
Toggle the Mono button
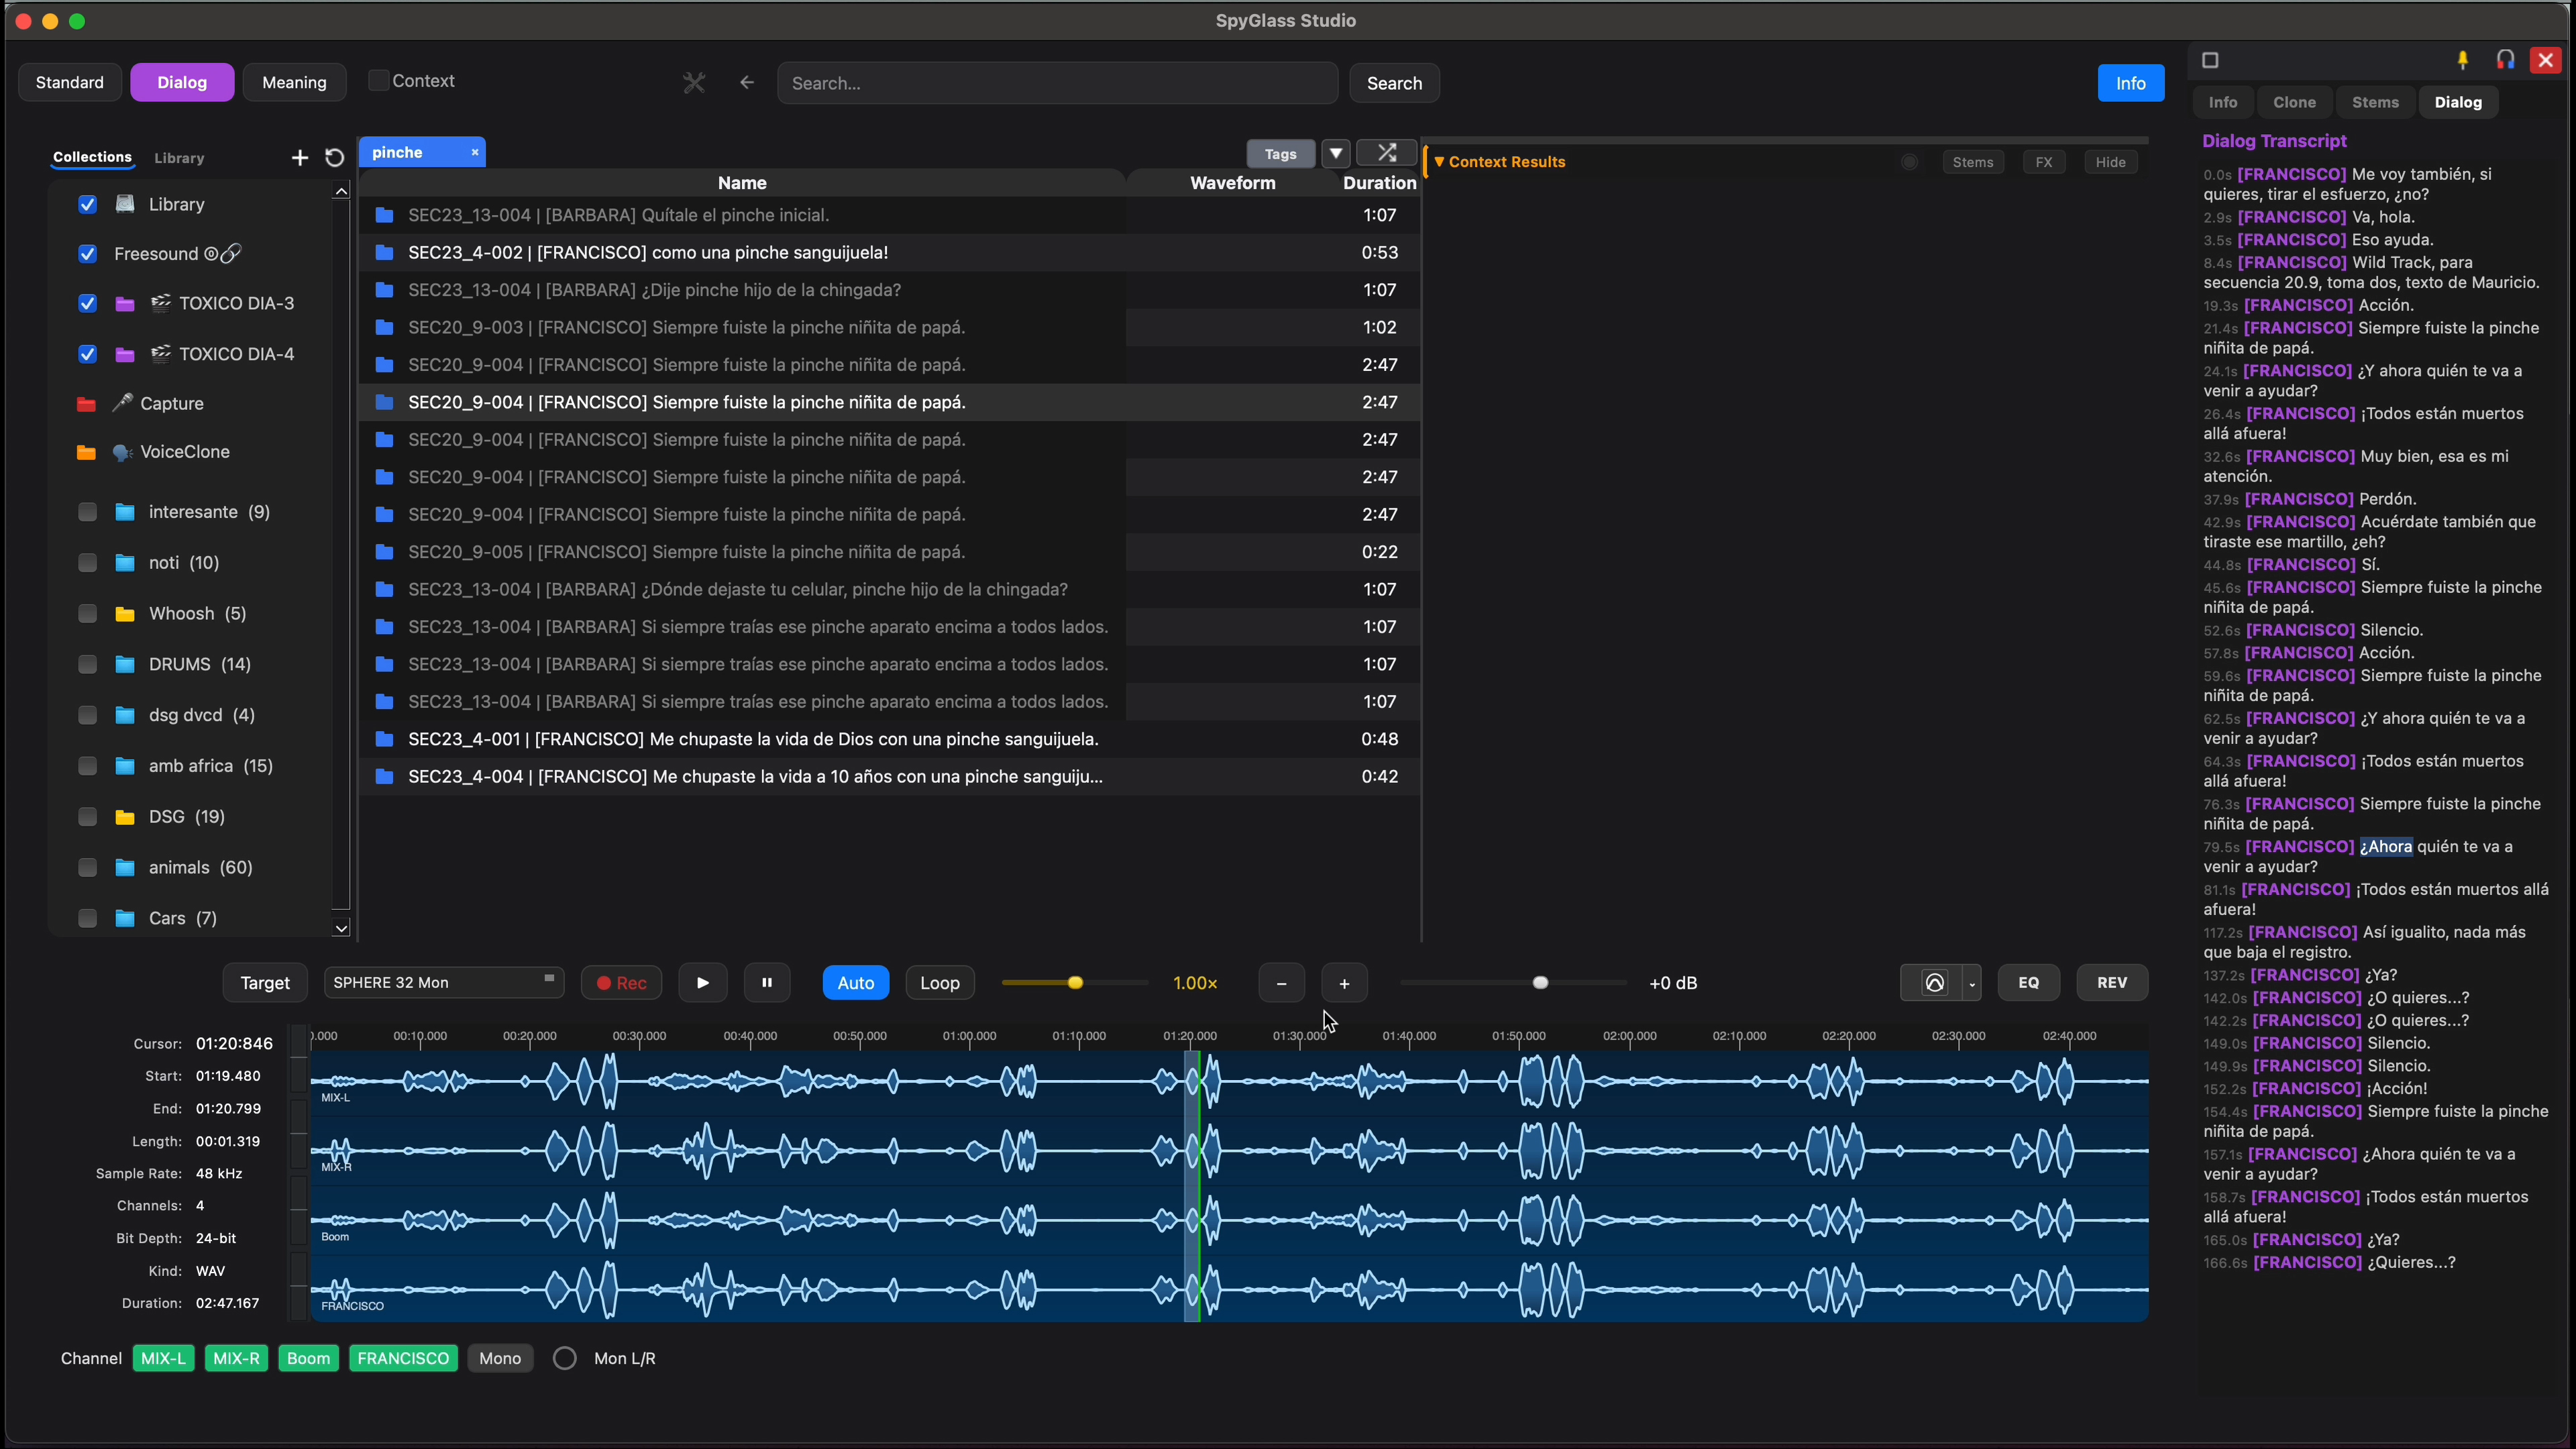click(500, 1358)
